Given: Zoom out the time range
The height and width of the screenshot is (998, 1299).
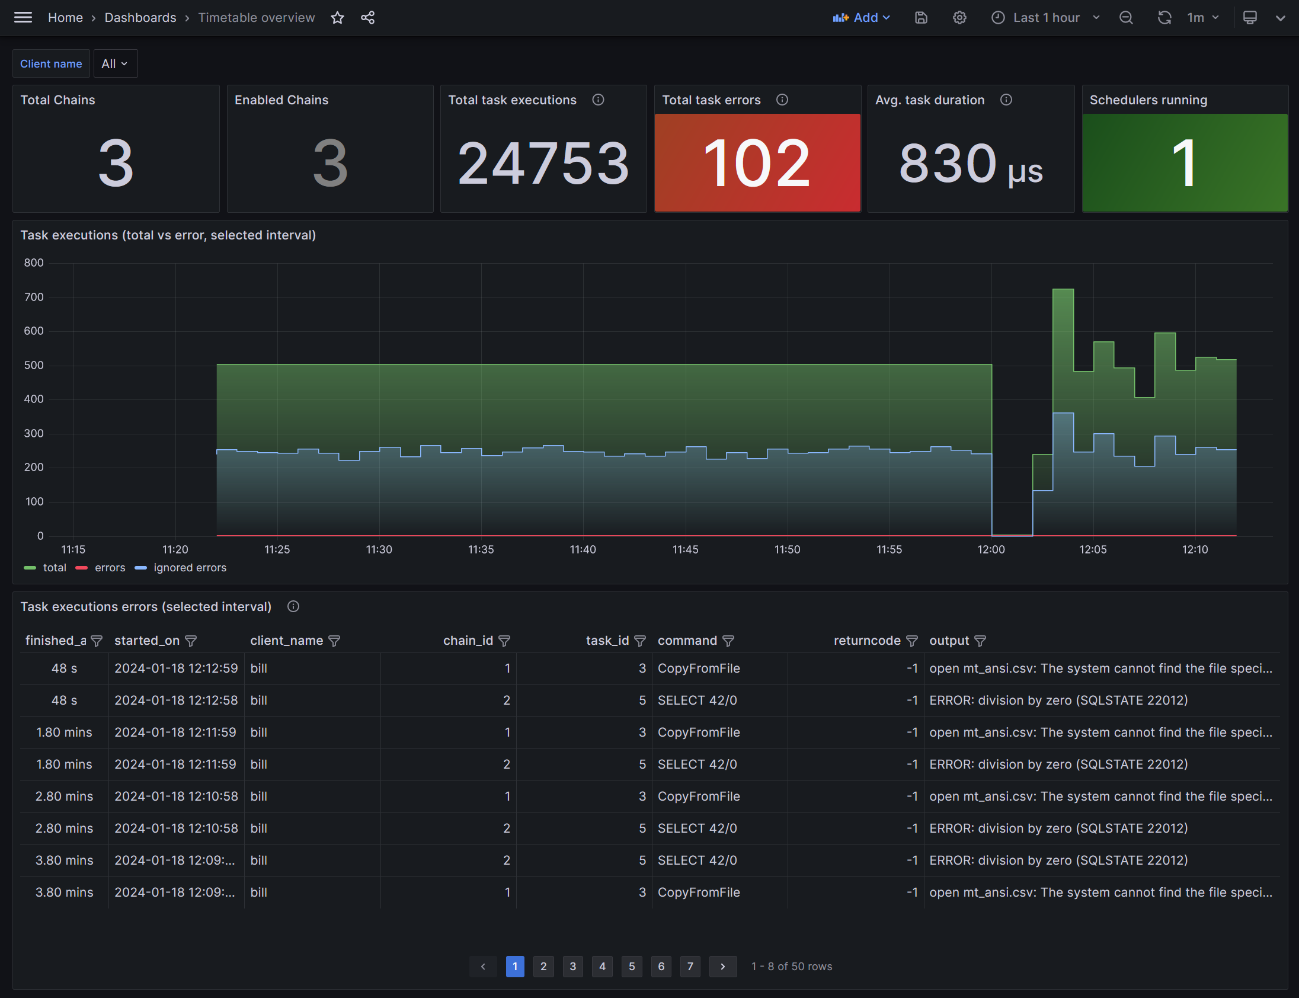Looking at the screenshot, I should point(1125,17).
